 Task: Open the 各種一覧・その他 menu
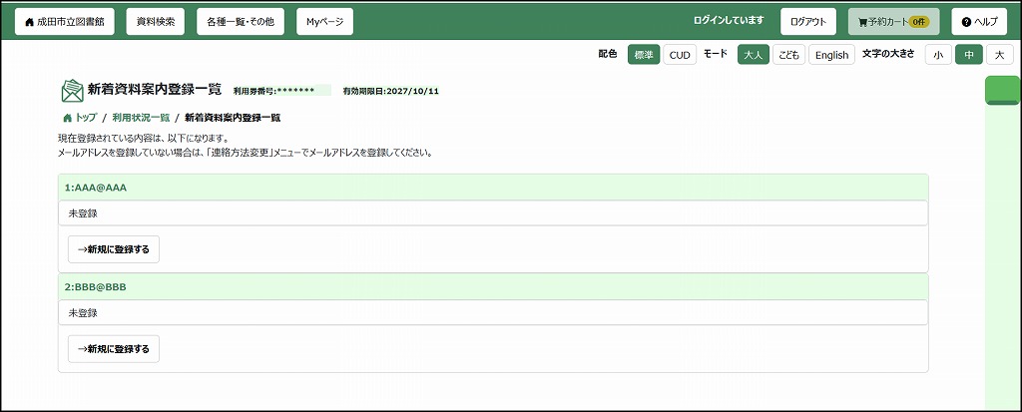click(x=241, y=21)
